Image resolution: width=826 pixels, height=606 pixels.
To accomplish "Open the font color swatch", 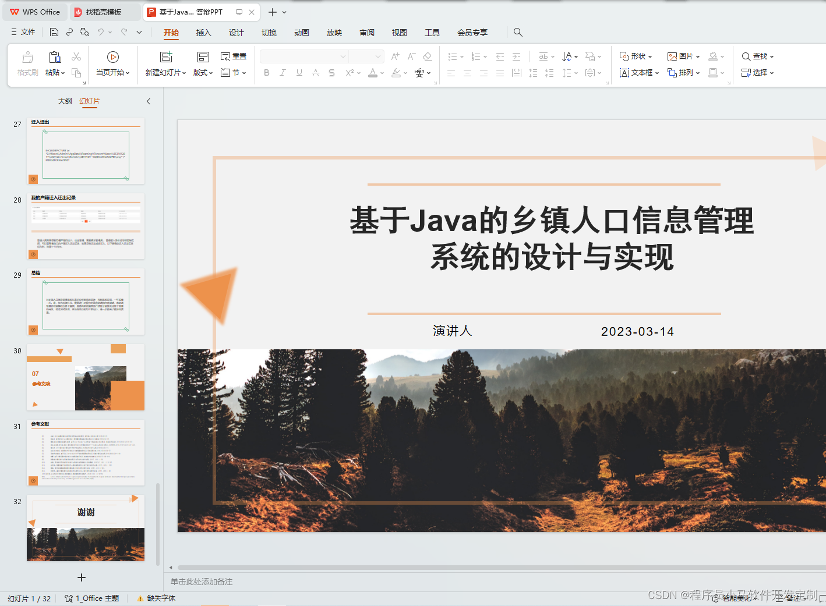I will [x=373, y=72].
